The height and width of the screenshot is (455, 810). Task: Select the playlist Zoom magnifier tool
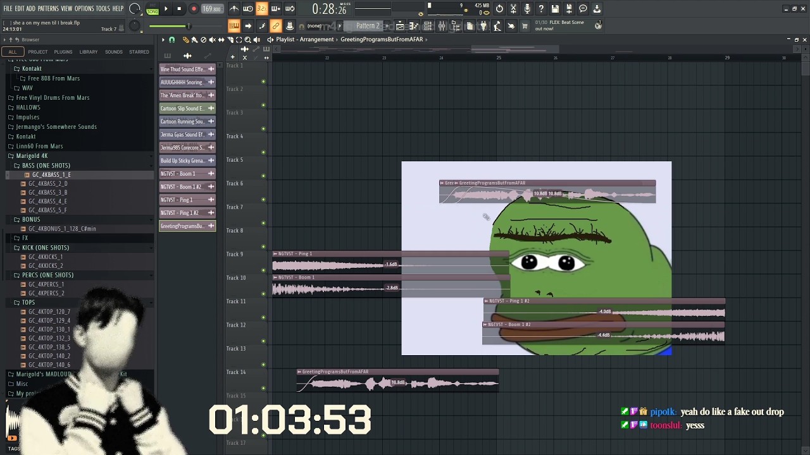(x=247, y=39)
